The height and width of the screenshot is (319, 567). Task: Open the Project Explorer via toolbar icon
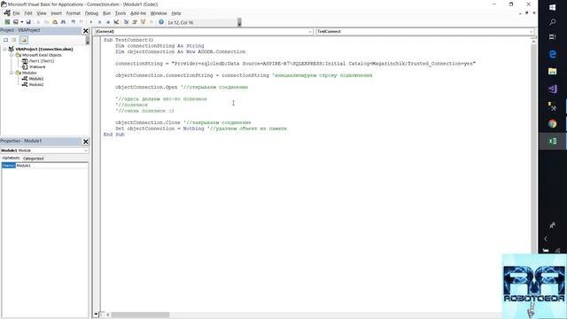pos(126,22)
